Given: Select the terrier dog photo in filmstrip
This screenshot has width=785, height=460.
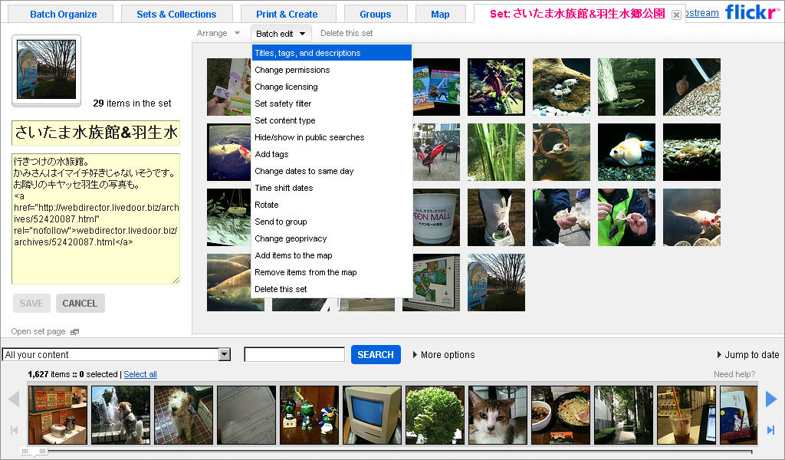Looking at the screenshot, I should point(184,415).
